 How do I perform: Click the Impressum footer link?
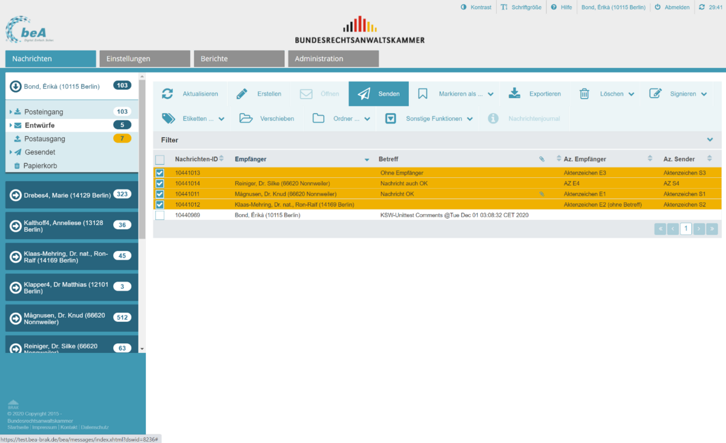[x=44, y=427]
